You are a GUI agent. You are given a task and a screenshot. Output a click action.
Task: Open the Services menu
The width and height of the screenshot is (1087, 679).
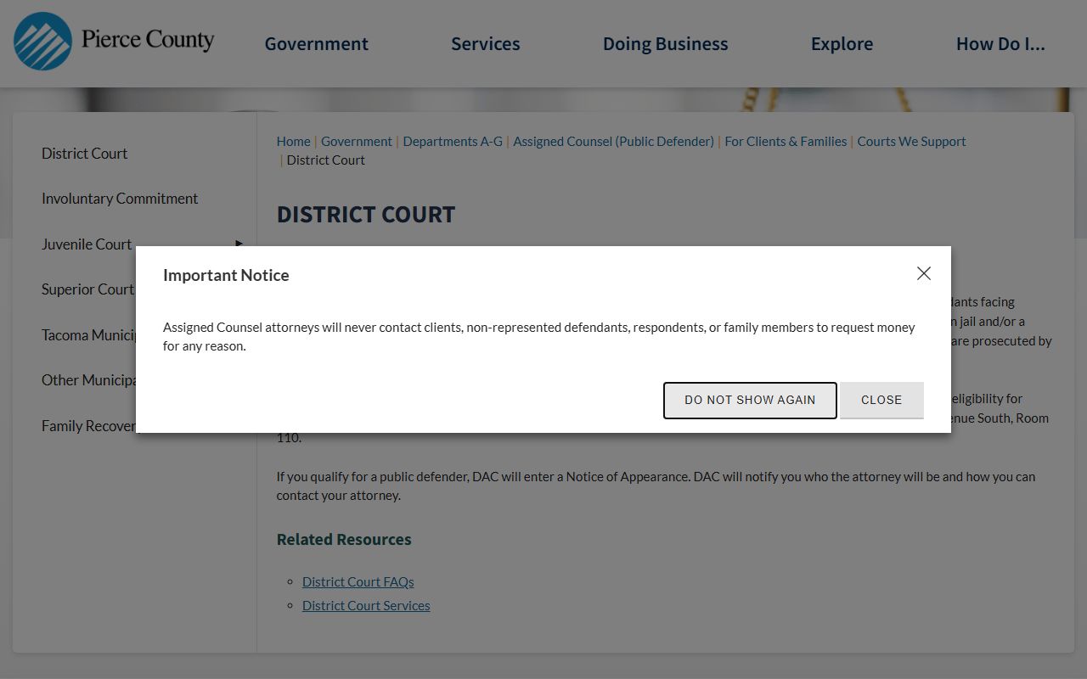485,44
